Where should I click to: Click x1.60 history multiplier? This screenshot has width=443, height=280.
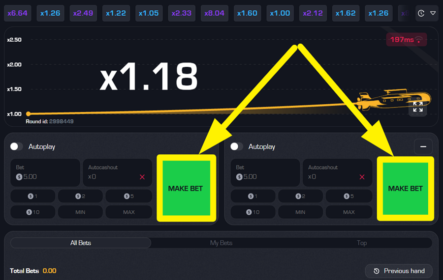coord(247,13)
